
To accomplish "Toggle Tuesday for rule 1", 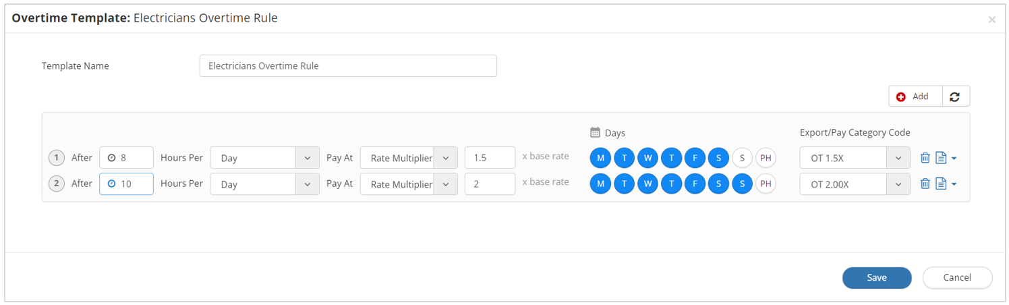I will tap(624, 158).
